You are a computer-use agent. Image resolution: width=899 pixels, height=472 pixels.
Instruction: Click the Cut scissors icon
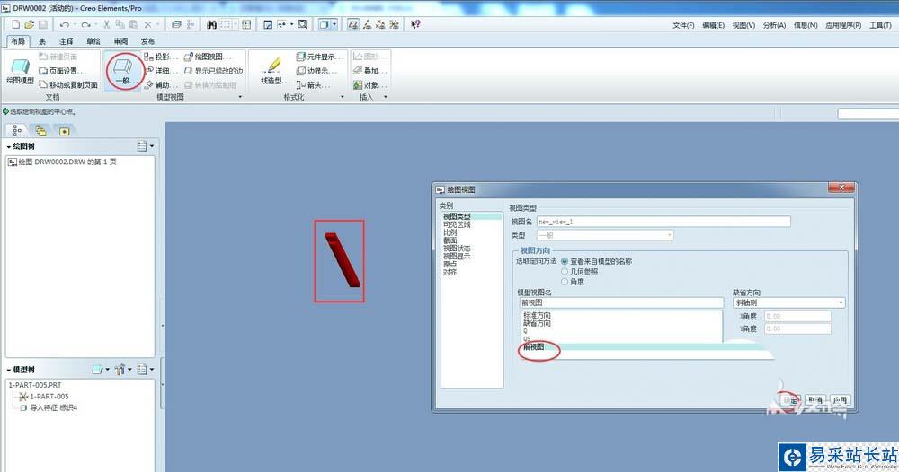pos(106,24)
